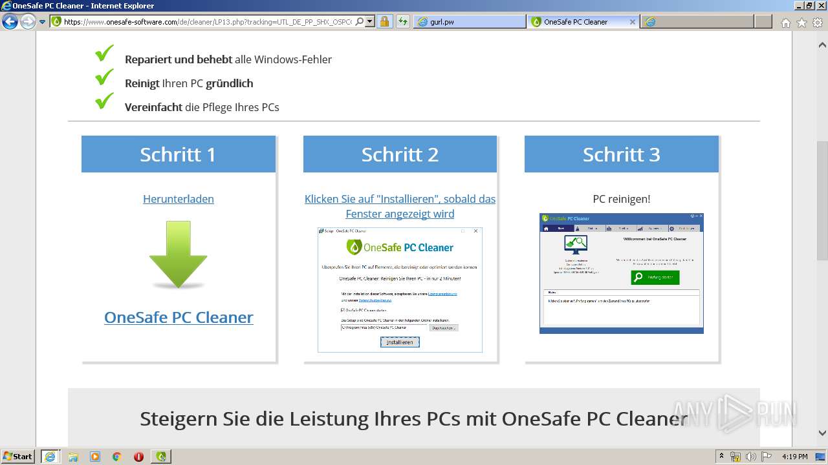Click the IE logo in the title bar
Viewport: 828px width, 465px height.
pyautogui.click(x=6, y=6)
